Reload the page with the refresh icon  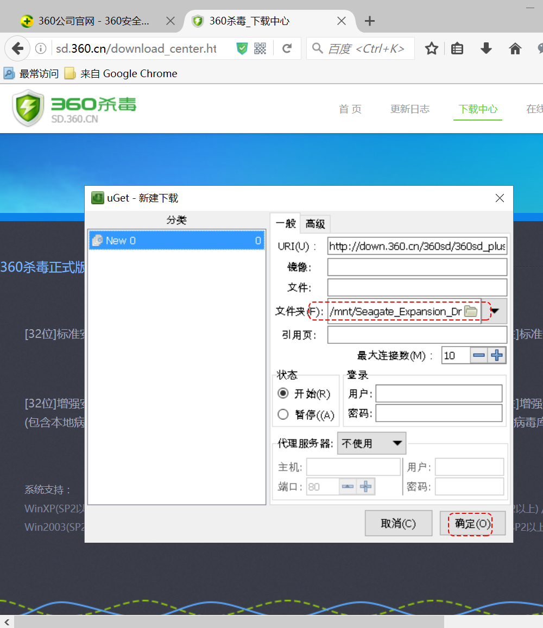287,48
